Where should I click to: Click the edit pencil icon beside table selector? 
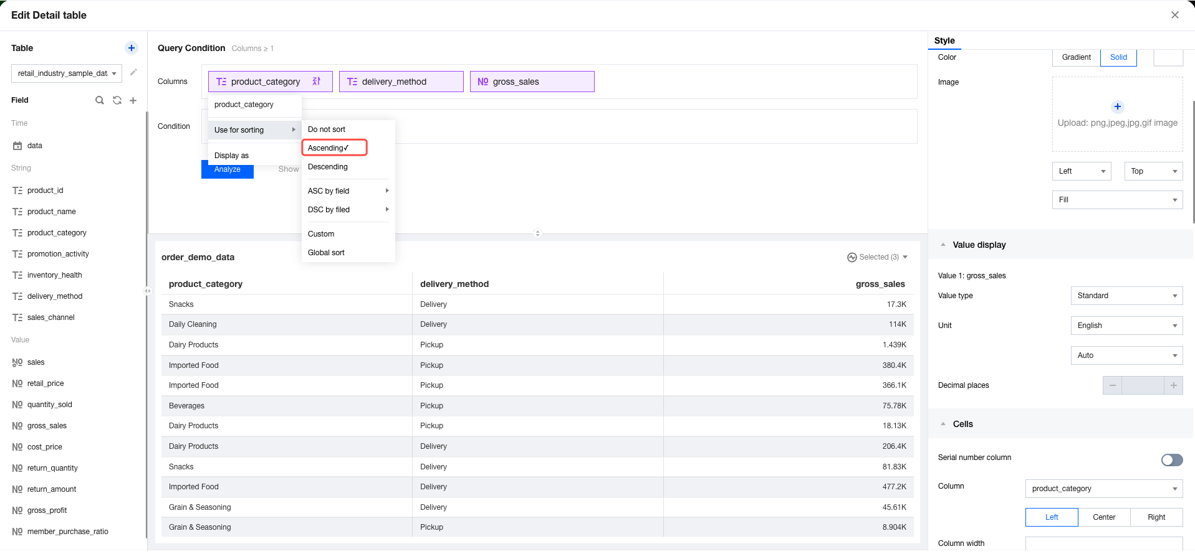pos(133,73)
